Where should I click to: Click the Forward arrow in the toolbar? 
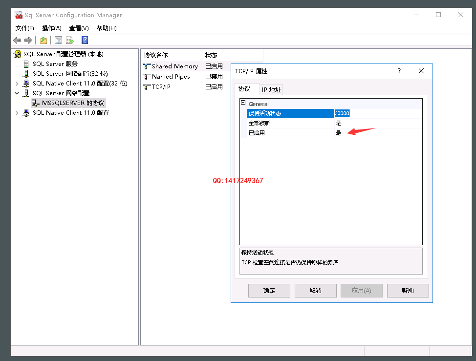28,40
